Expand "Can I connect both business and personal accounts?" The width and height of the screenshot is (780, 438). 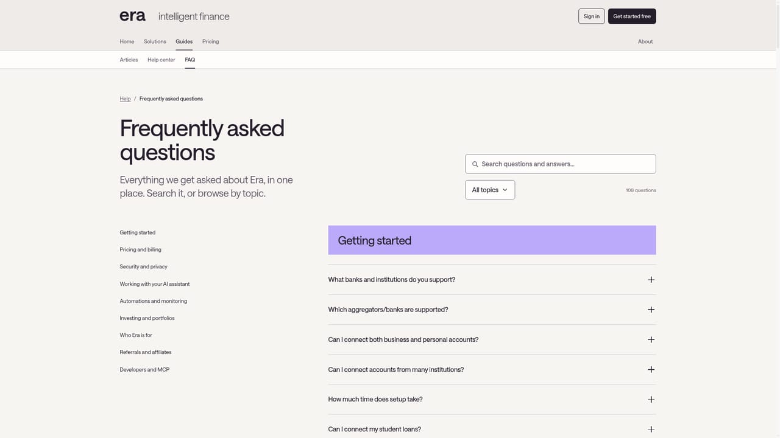point(492,339)
